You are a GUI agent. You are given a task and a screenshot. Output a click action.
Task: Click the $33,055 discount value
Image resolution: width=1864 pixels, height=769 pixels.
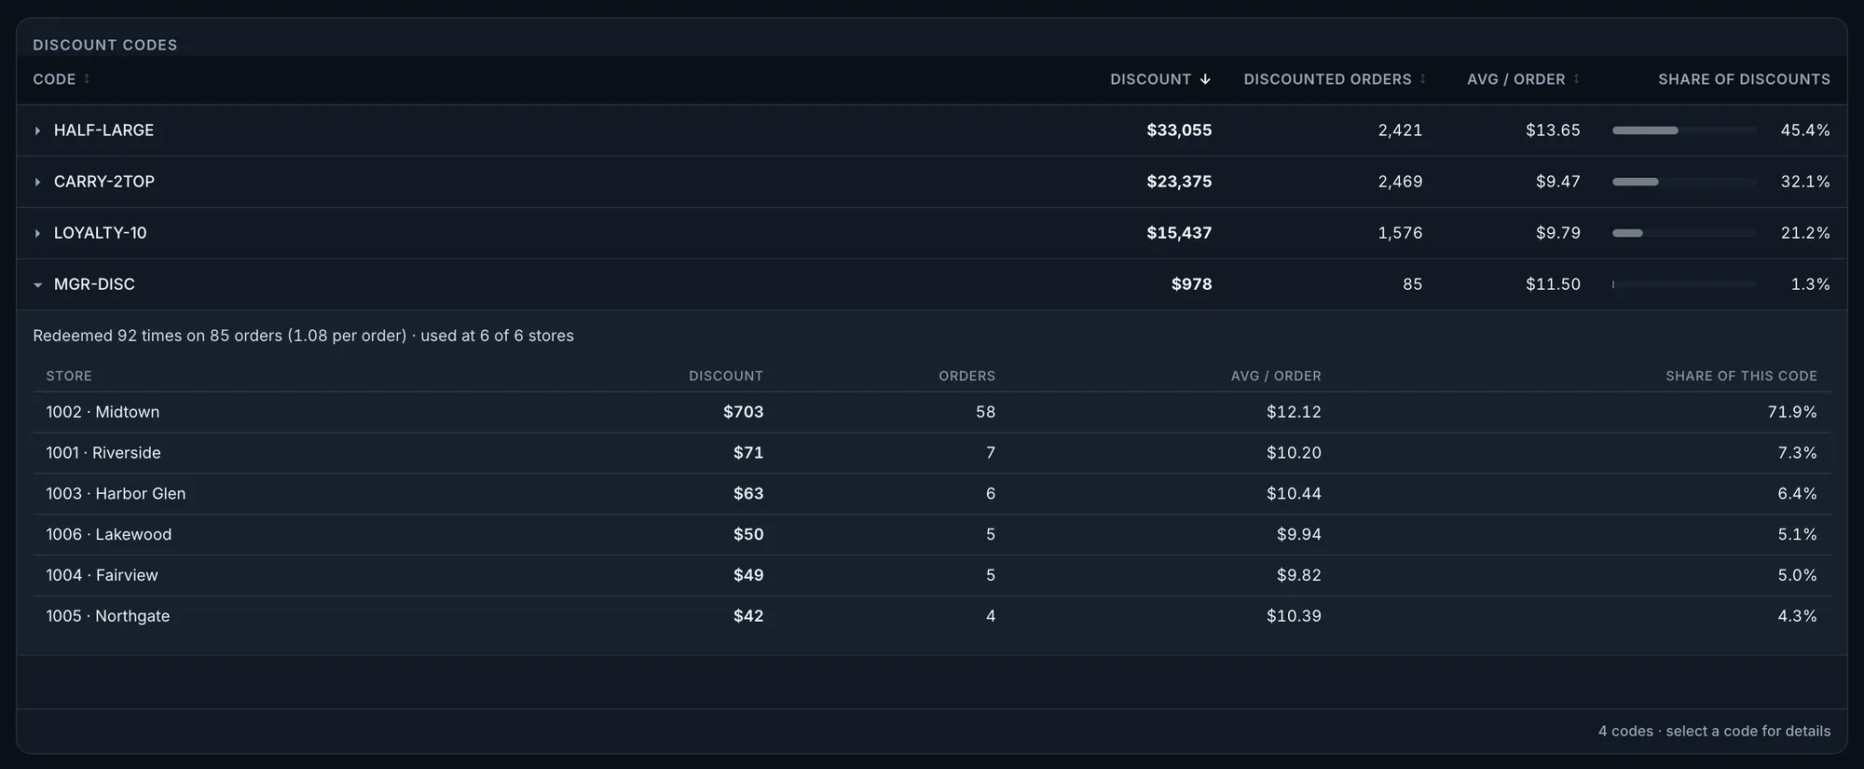(1179, 130)
